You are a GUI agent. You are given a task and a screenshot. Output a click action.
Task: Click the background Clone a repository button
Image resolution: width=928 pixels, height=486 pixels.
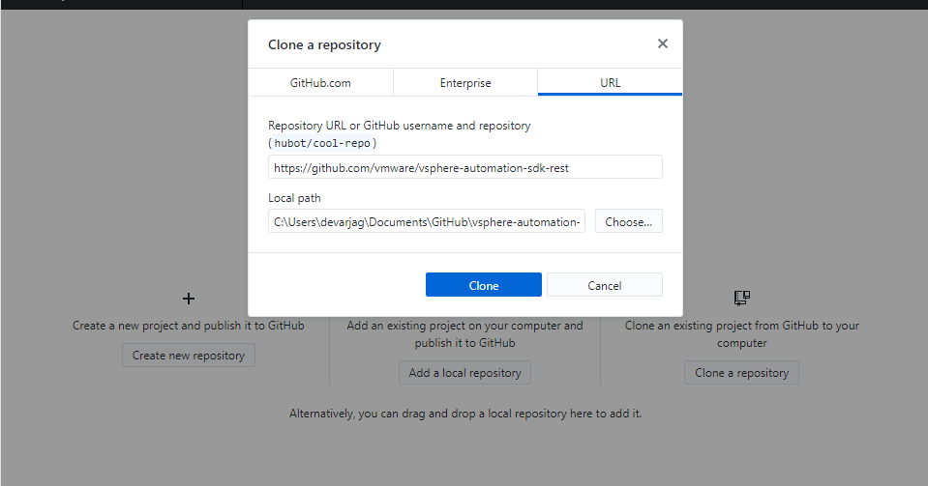point(742,373)
